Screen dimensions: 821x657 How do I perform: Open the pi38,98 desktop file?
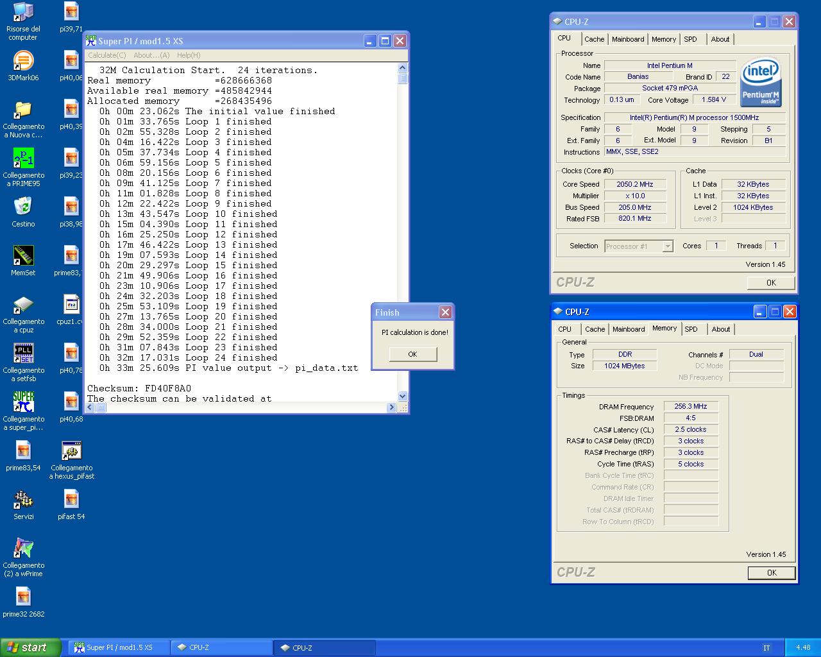(x=71, y=212)
